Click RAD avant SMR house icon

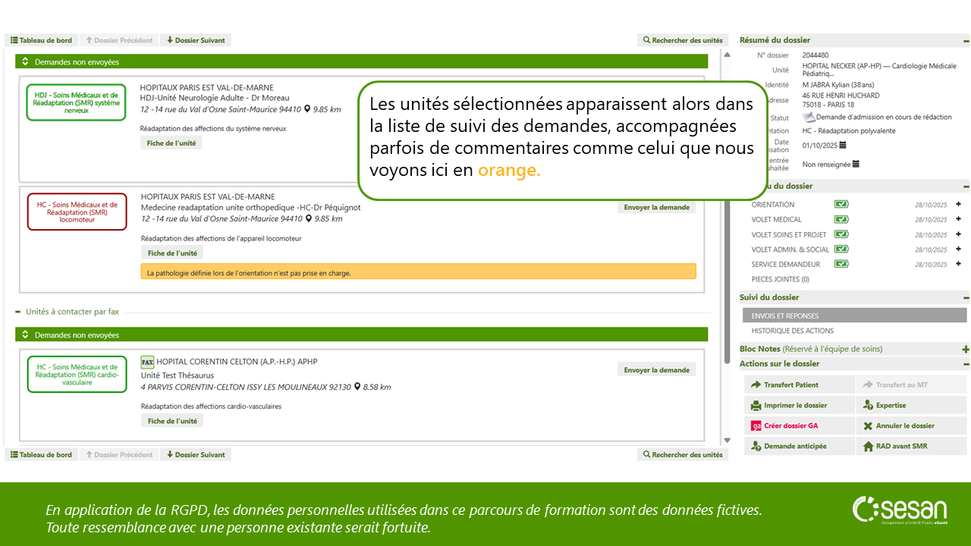[868, 447]
